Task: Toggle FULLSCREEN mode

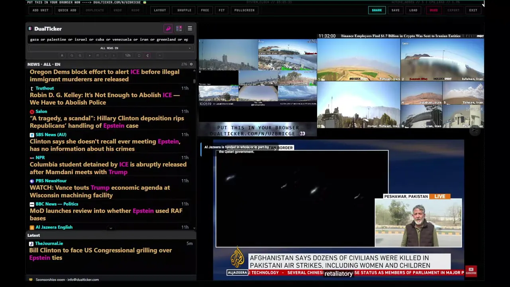Action: pos(244,10)
